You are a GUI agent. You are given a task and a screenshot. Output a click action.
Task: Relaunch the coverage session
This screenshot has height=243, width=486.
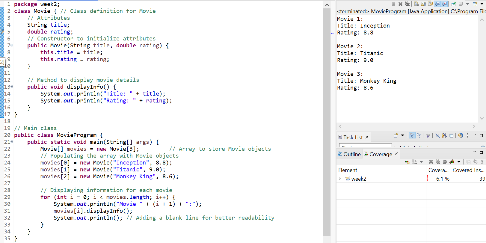coord(407,162)
